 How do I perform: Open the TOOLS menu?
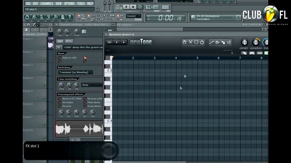tap(81, 4)
